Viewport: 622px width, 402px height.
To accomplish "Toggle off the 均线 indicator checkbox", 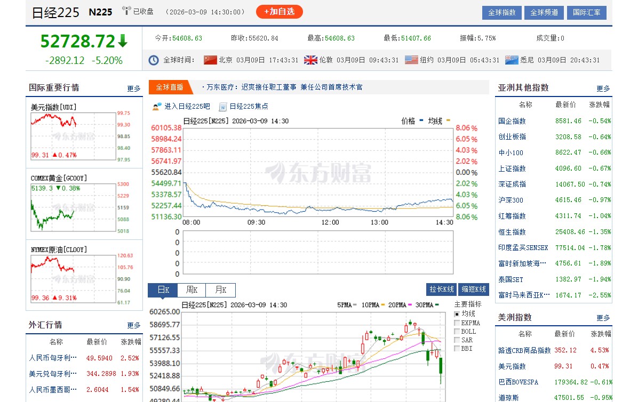I will click(x=456, y=314).
